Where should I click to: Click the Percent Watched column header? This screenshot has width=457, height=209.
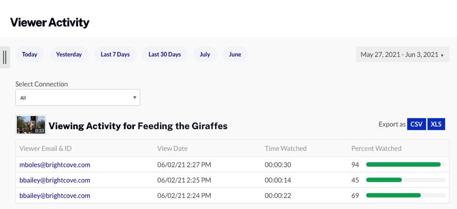pyautogui.click(x=376, y=148)
